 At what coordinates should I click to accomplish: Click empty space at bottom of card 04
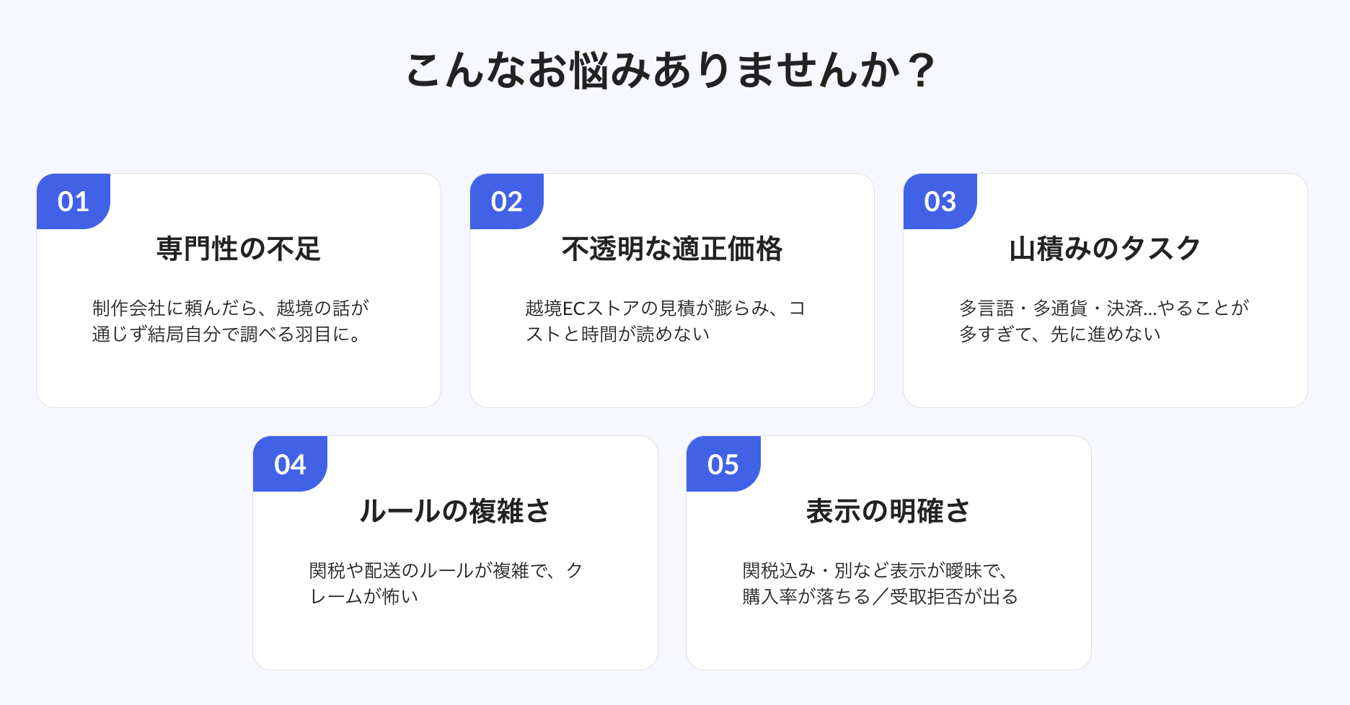(455, 641)
